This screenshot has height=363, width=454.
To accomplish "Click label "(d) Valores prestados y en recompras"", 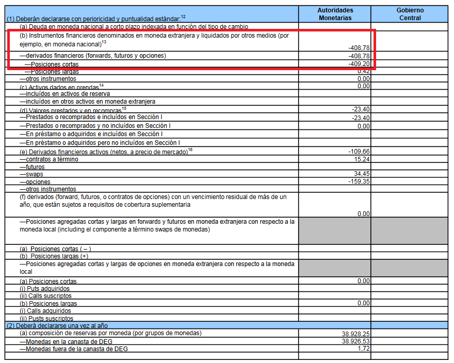I will click(x=73, y=110).
